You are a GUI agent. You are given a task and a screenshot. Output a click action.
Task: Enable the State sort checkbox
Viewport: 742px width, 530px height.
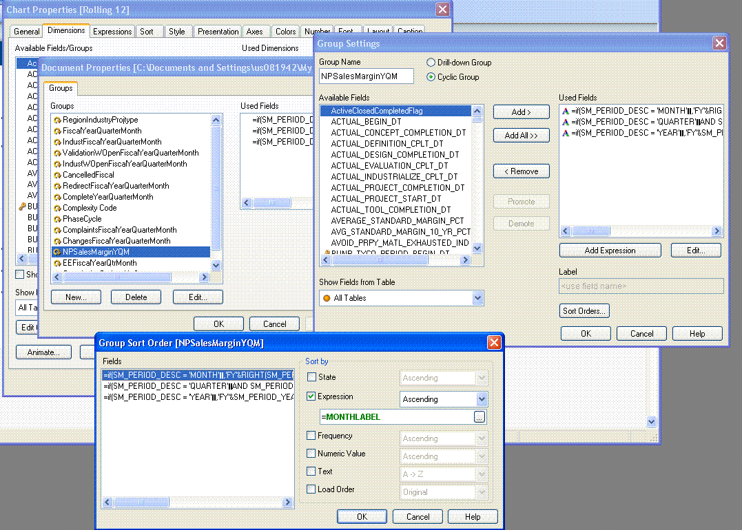[x=311, y=377]
